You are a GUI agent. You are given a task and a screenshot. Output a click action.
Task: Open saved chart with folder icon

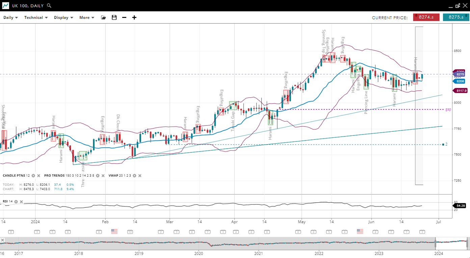pos(104,18)
